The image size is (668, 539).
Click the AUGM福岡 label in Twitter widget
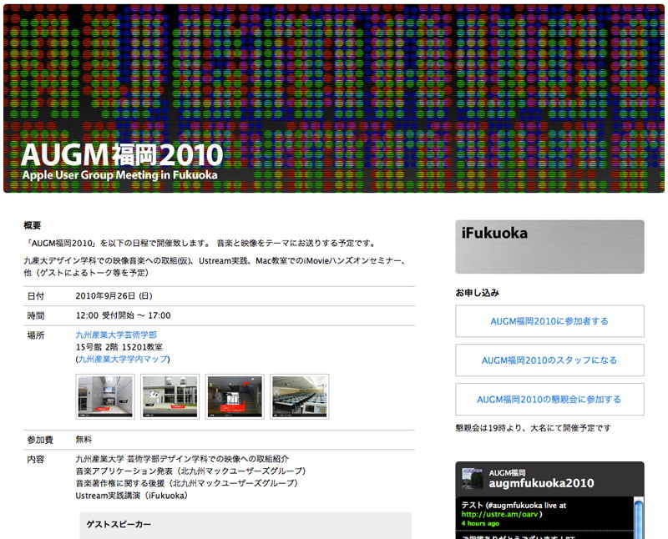509,472
